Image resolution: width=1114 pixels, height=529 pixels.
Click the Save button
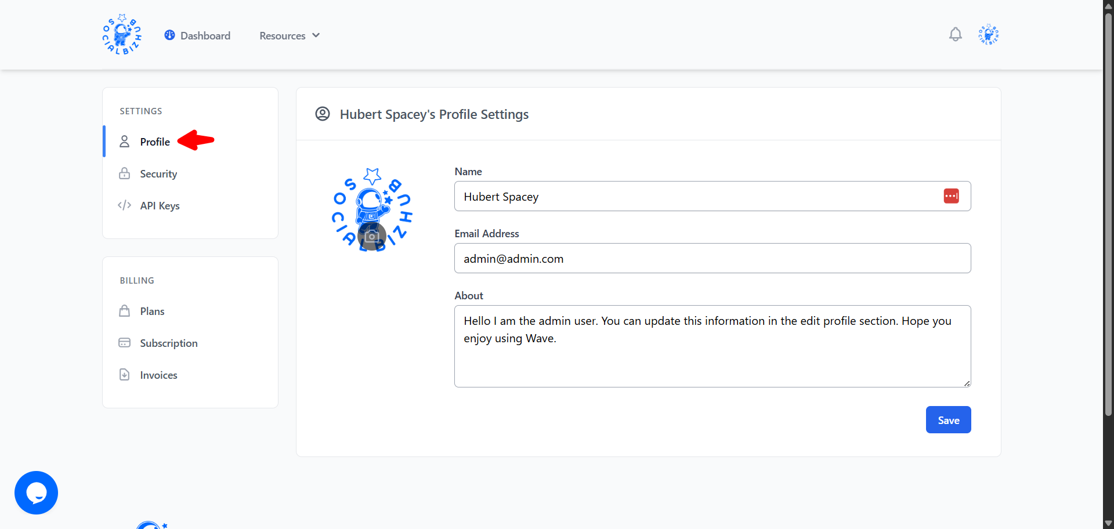948,419
